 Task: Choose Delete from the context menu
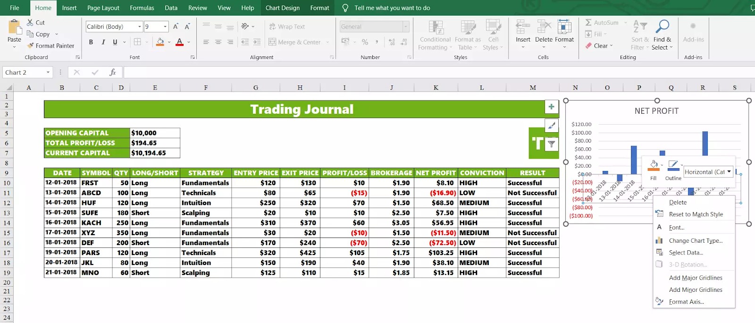[x=694, y=202]
